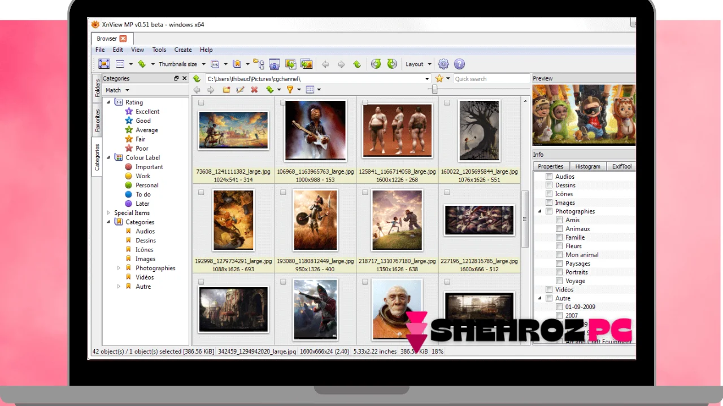Image resolution: width=723 pixels, height=406 pixels.
Task: Rotate clockwise using the green rotate-right icon
Action: [392, 64]
